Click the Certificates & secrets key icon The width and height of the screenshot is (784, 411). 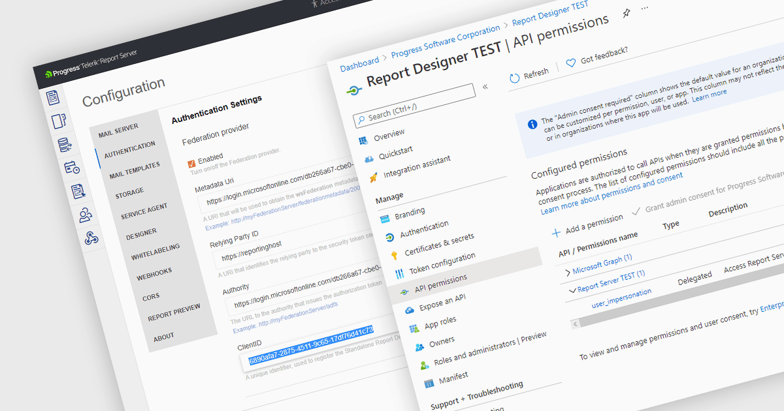pyautogui.click(x=394, y=255)
